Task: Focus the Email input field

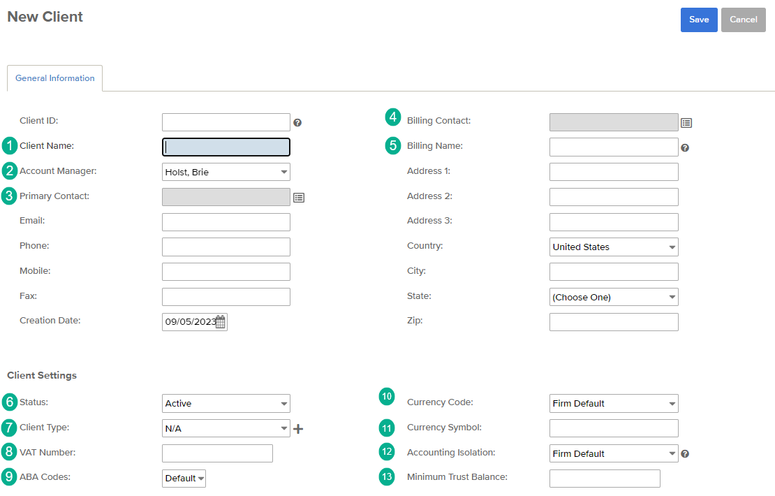Action: pos(226,222)
